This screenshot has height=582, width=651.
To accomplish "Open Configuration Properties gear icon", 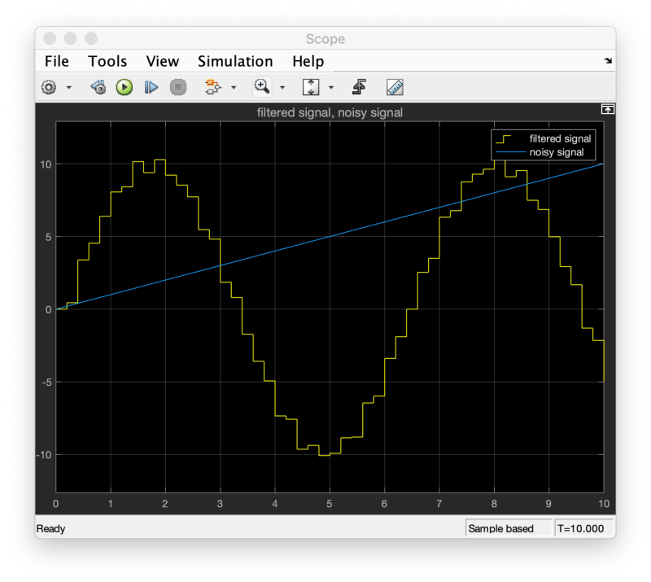I will click(49, 87).
